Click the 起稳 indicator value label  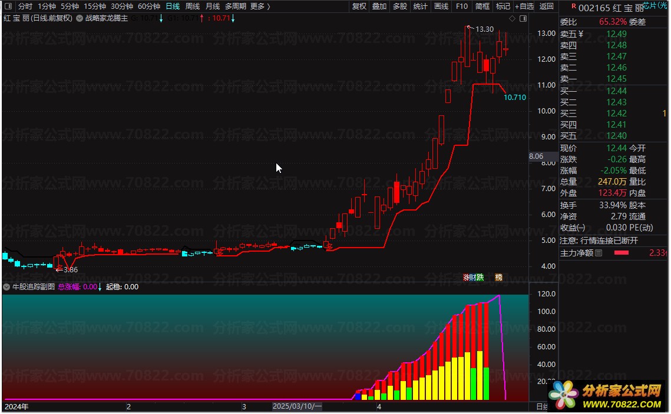coord(122,286)
